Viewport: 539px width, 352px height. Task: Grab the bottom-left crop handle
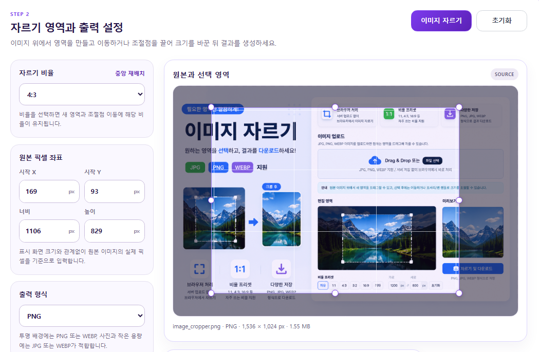coord(211,293)
